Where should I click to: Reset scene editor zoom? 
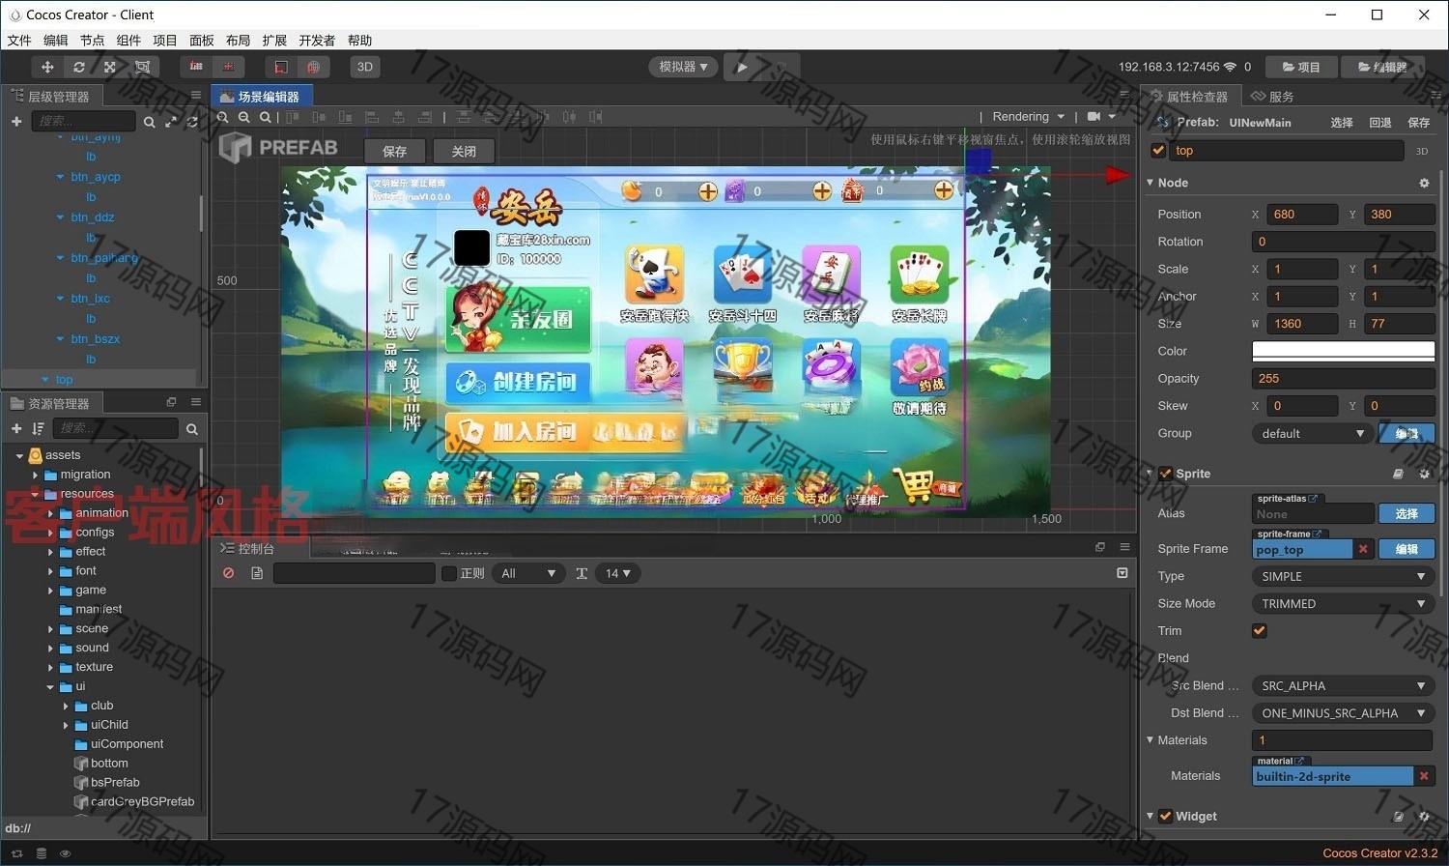coord(265,117)
